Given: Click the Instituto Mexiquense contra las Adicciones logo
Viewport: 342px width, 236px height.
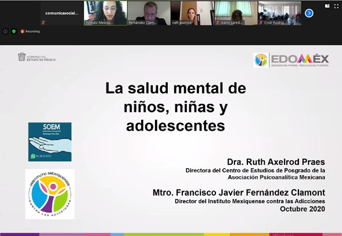Looking at the screenshot, I should tap(50, 194).
